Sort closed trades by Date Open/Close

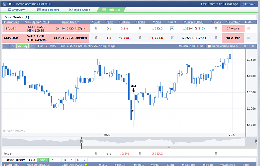click(x=74, y=164)
